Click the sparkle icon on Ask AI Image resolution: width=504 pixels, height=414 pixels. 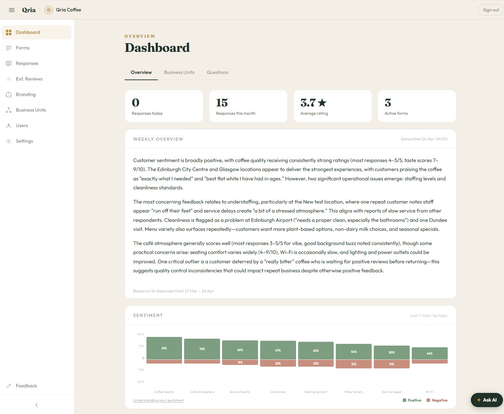click(479, 400)
